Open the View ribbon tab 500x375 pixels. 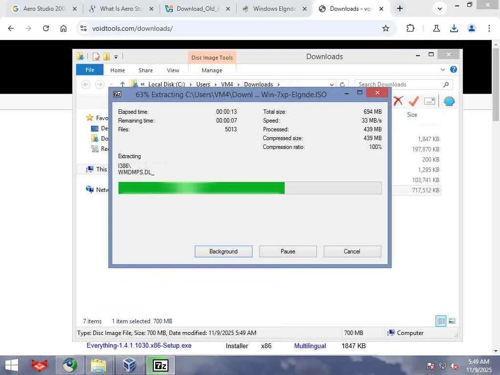[x=173, y=70]
